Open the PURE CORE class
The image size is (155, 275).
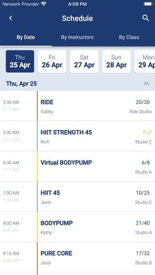(x=77, y=257)
